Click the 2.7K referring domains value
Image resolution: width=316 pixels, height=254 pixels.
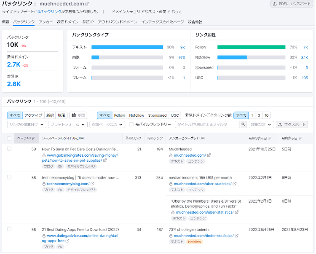point(13,64)
